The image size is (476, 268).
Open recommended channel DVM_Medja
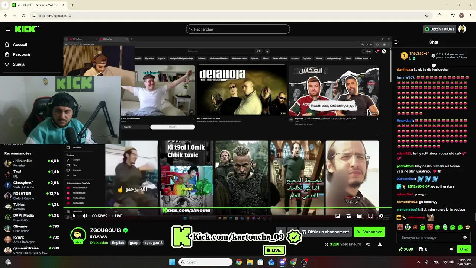click(x=32, y=217)
